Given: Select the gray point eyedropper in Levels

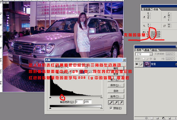Looking at the screenshot, I should pyautogui.click(x=116, y=103).
